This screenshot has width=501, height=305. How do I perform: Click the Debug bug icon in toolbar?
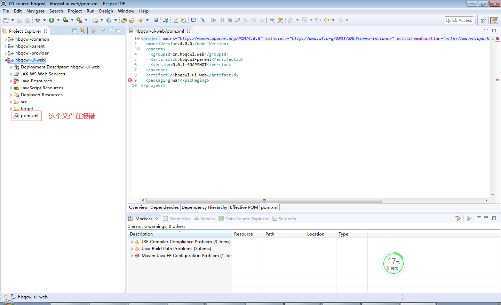click(x=38, y=20)
